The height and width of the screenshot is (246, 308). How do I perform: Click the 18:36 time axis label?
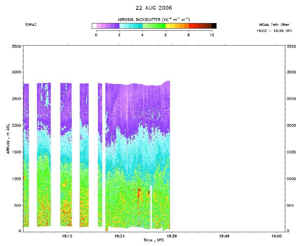point(172,236)
